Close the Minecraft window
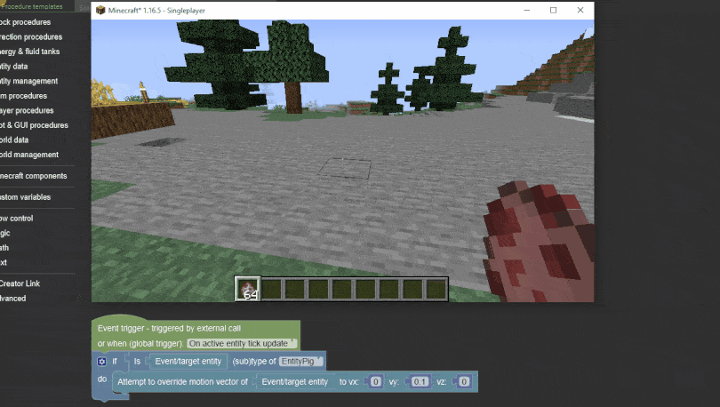 pyautogui.click(x=580, y=10)
